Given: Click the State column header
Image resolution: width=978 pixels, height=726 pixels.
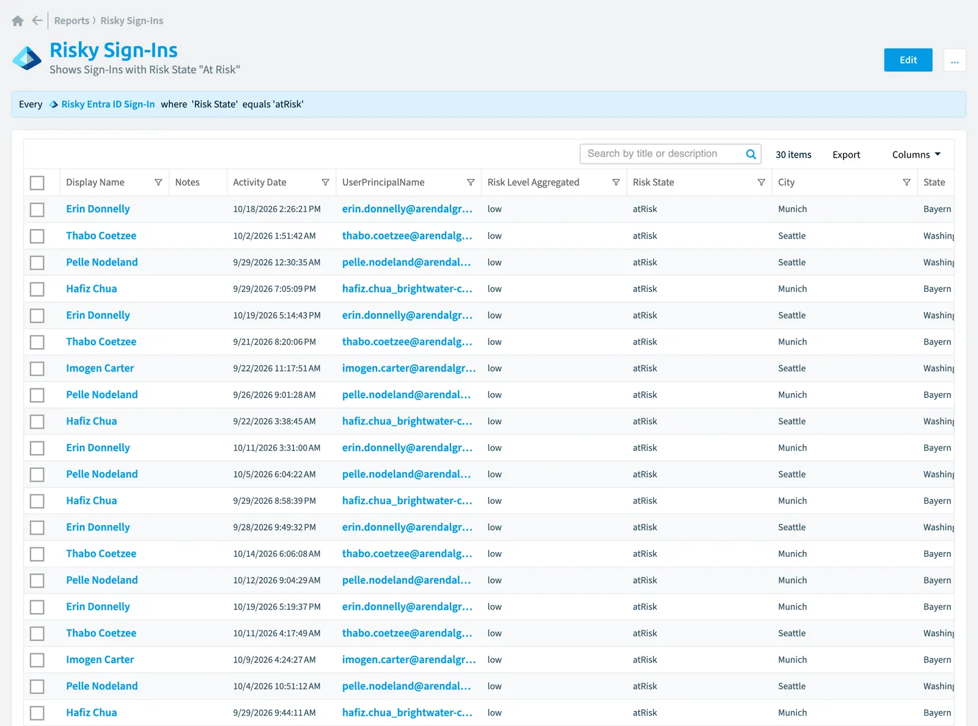Looking at the screenshot, I should pos(934,183).
